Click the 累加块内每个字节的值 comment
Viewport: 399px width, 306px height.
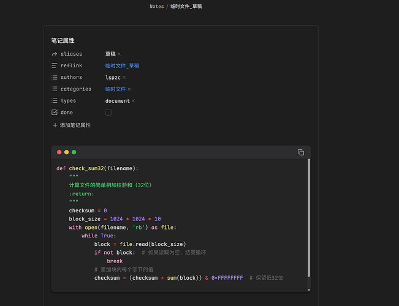tap(124, 269)
